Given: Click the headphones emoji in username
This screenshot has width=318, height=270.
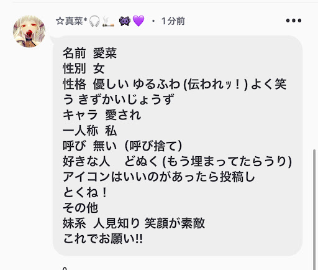Looking at the screenshot, I should 94,21.
